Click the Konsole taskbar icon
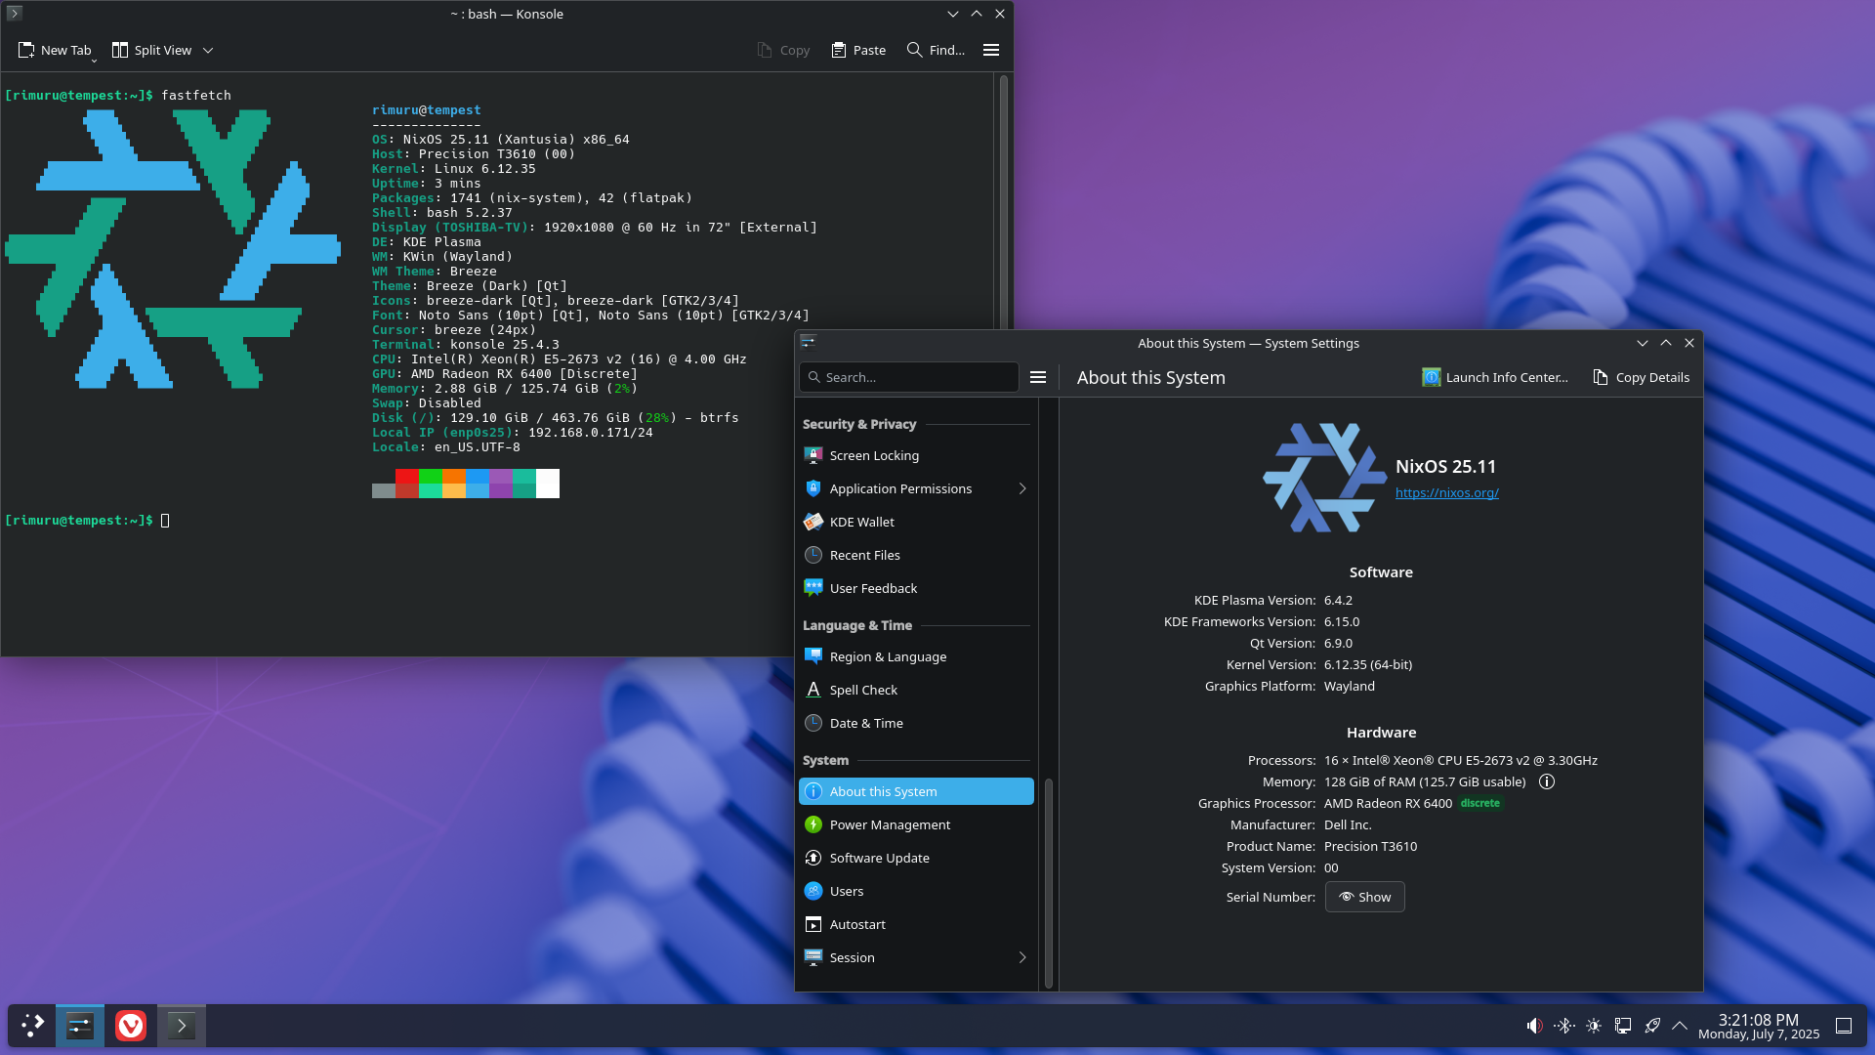The image size is (1875, 1055). tap(182, 1026)
